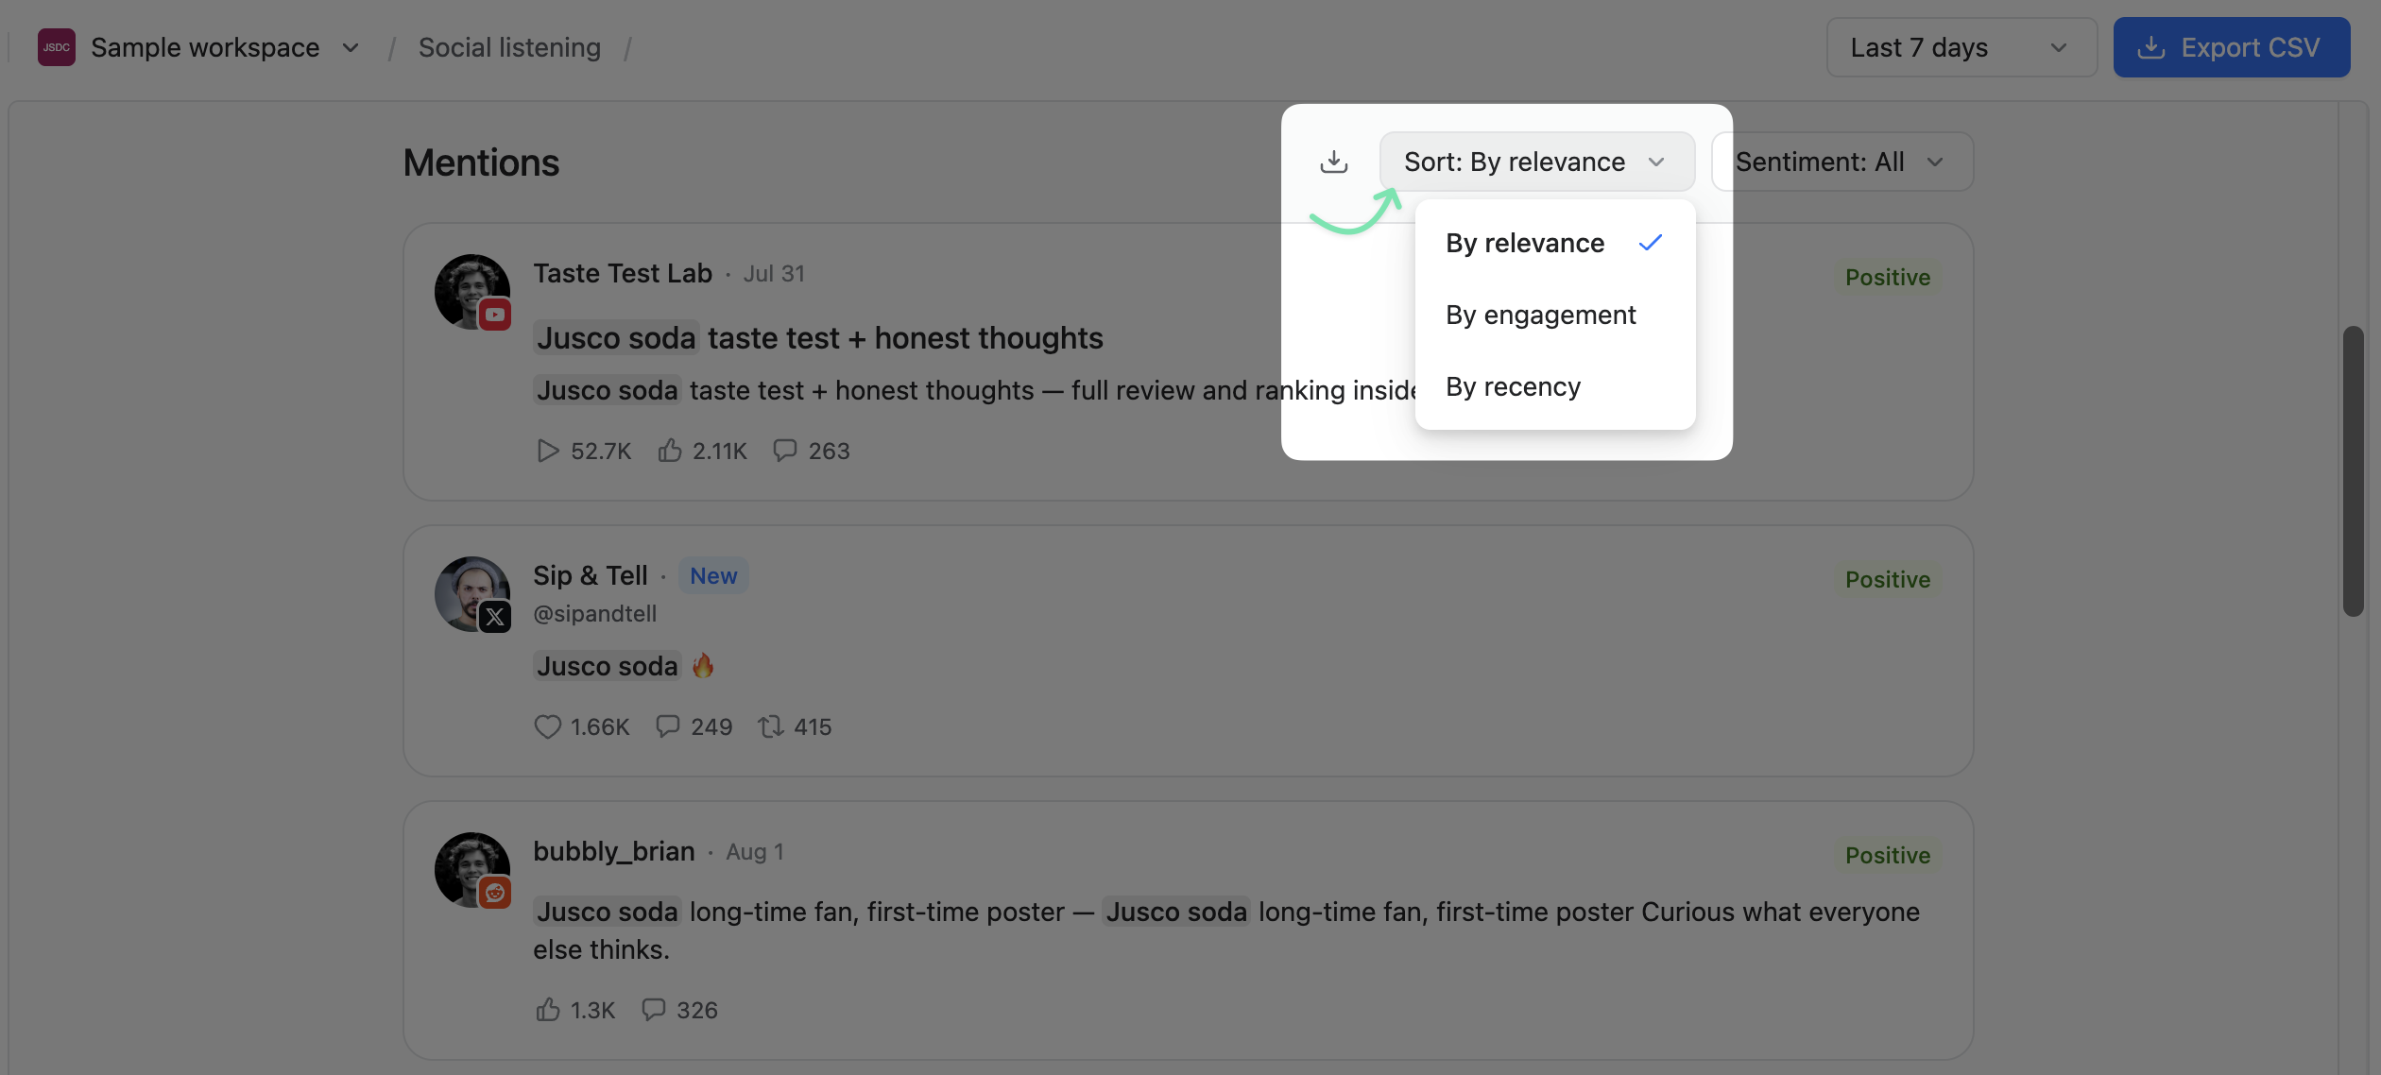The width and height of the screenshot is (2381, 1075).
Task: Click the vertical scrollbar thumb
Action: [x=2353, y=470]
